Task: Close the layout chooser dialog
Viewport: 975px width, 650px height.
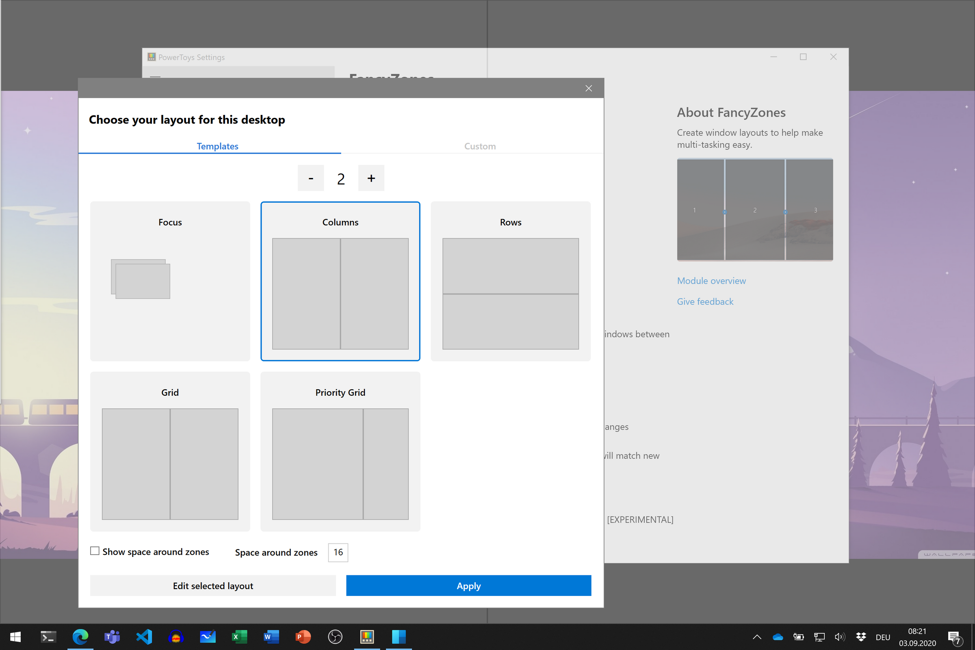Action: click(x=588, y=88)
